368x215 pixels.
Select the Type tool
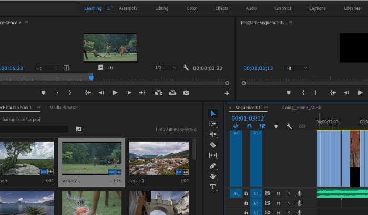(x=213, y=187)
